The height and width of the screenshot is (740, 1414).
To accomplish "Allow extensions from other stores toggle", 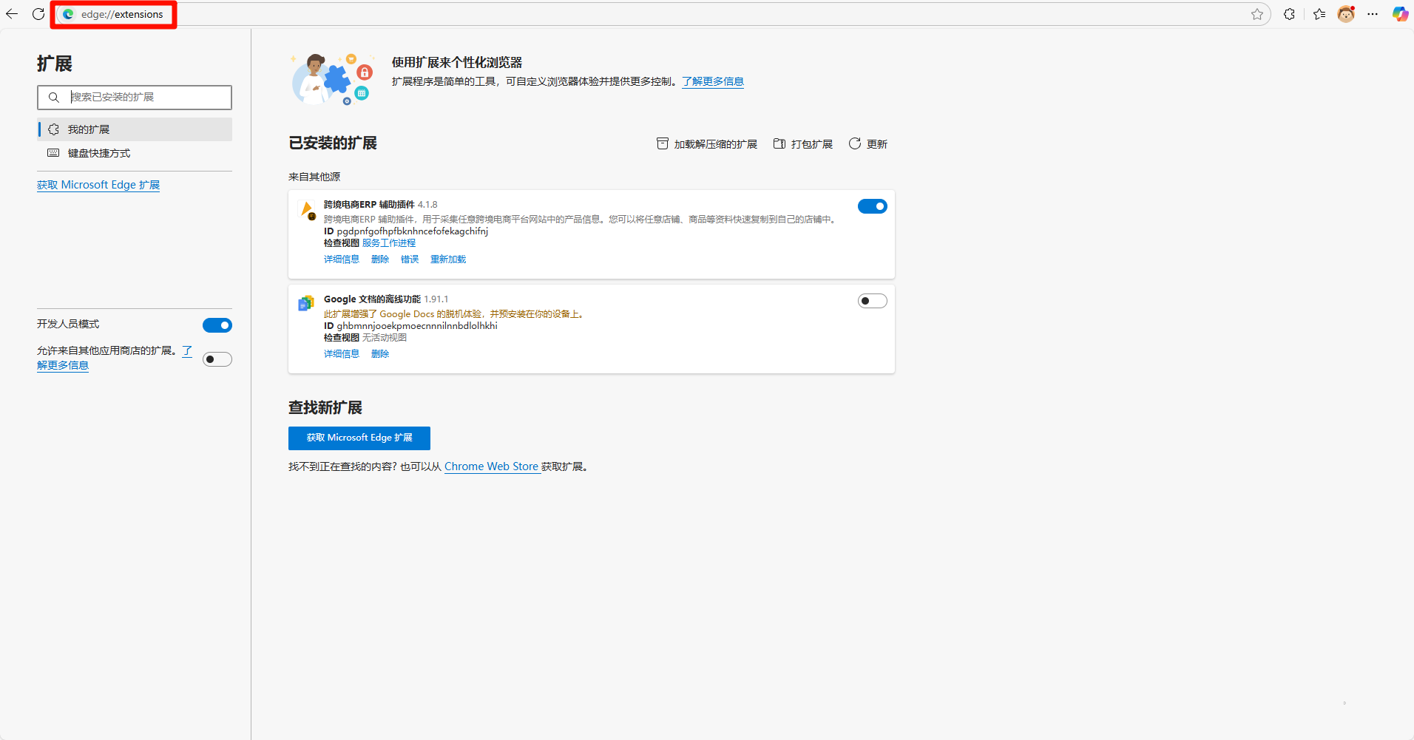I will [x=217, y=359].
